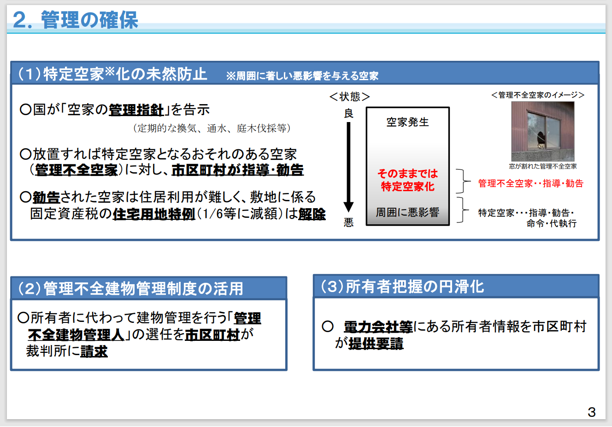Click the black downward status arrow

click(348, 167)
